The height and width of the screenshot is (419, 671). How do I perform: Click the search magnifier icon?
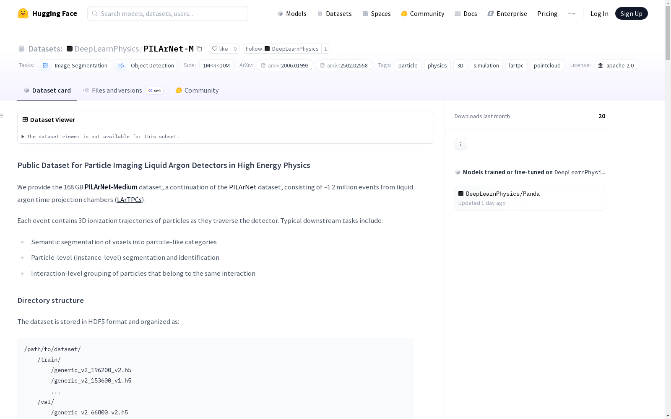tap(95, 13)
